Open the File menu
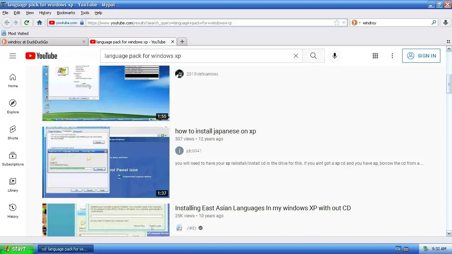The width and height of the screenshot is (452, 254). (x=5, y=13)
